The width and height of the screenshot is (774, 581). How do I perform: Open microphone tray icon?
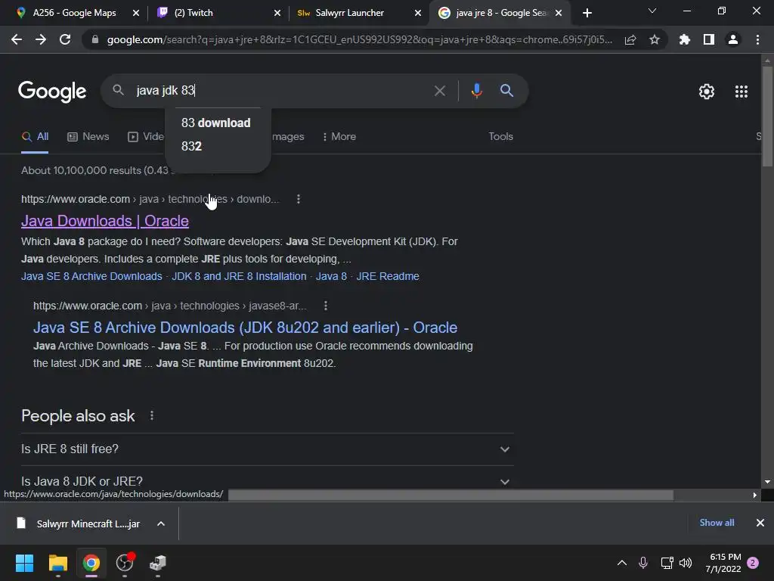pos(642,563)
